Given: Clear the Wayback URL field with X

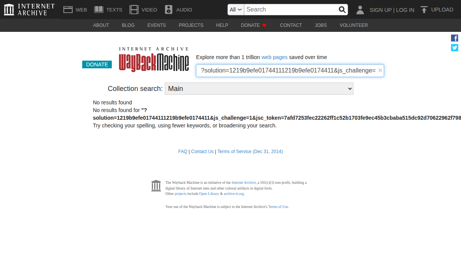Looking at the screenshot, I should 380,70.
